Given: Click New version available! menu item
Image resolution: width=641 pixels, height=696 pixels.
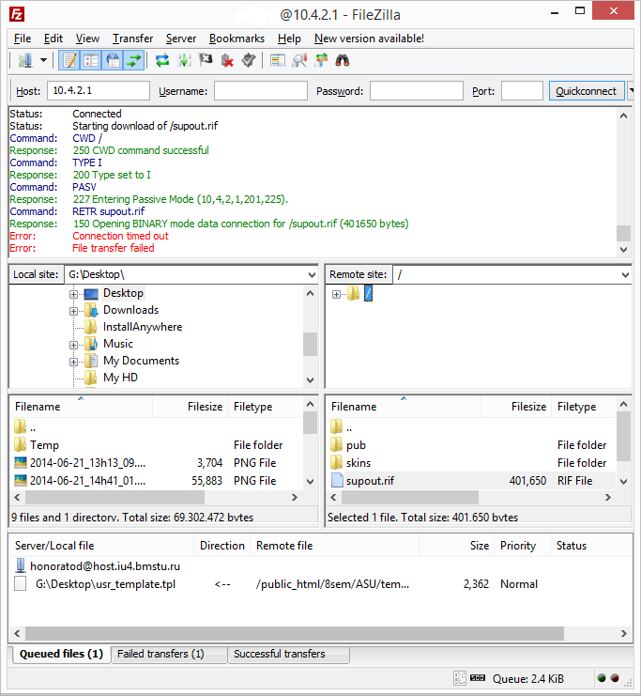Looking at the screenshot, I should click(369, 39).
